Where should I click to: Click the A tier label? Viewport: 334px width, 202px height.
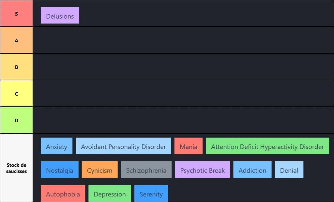(x=16, y=40)
